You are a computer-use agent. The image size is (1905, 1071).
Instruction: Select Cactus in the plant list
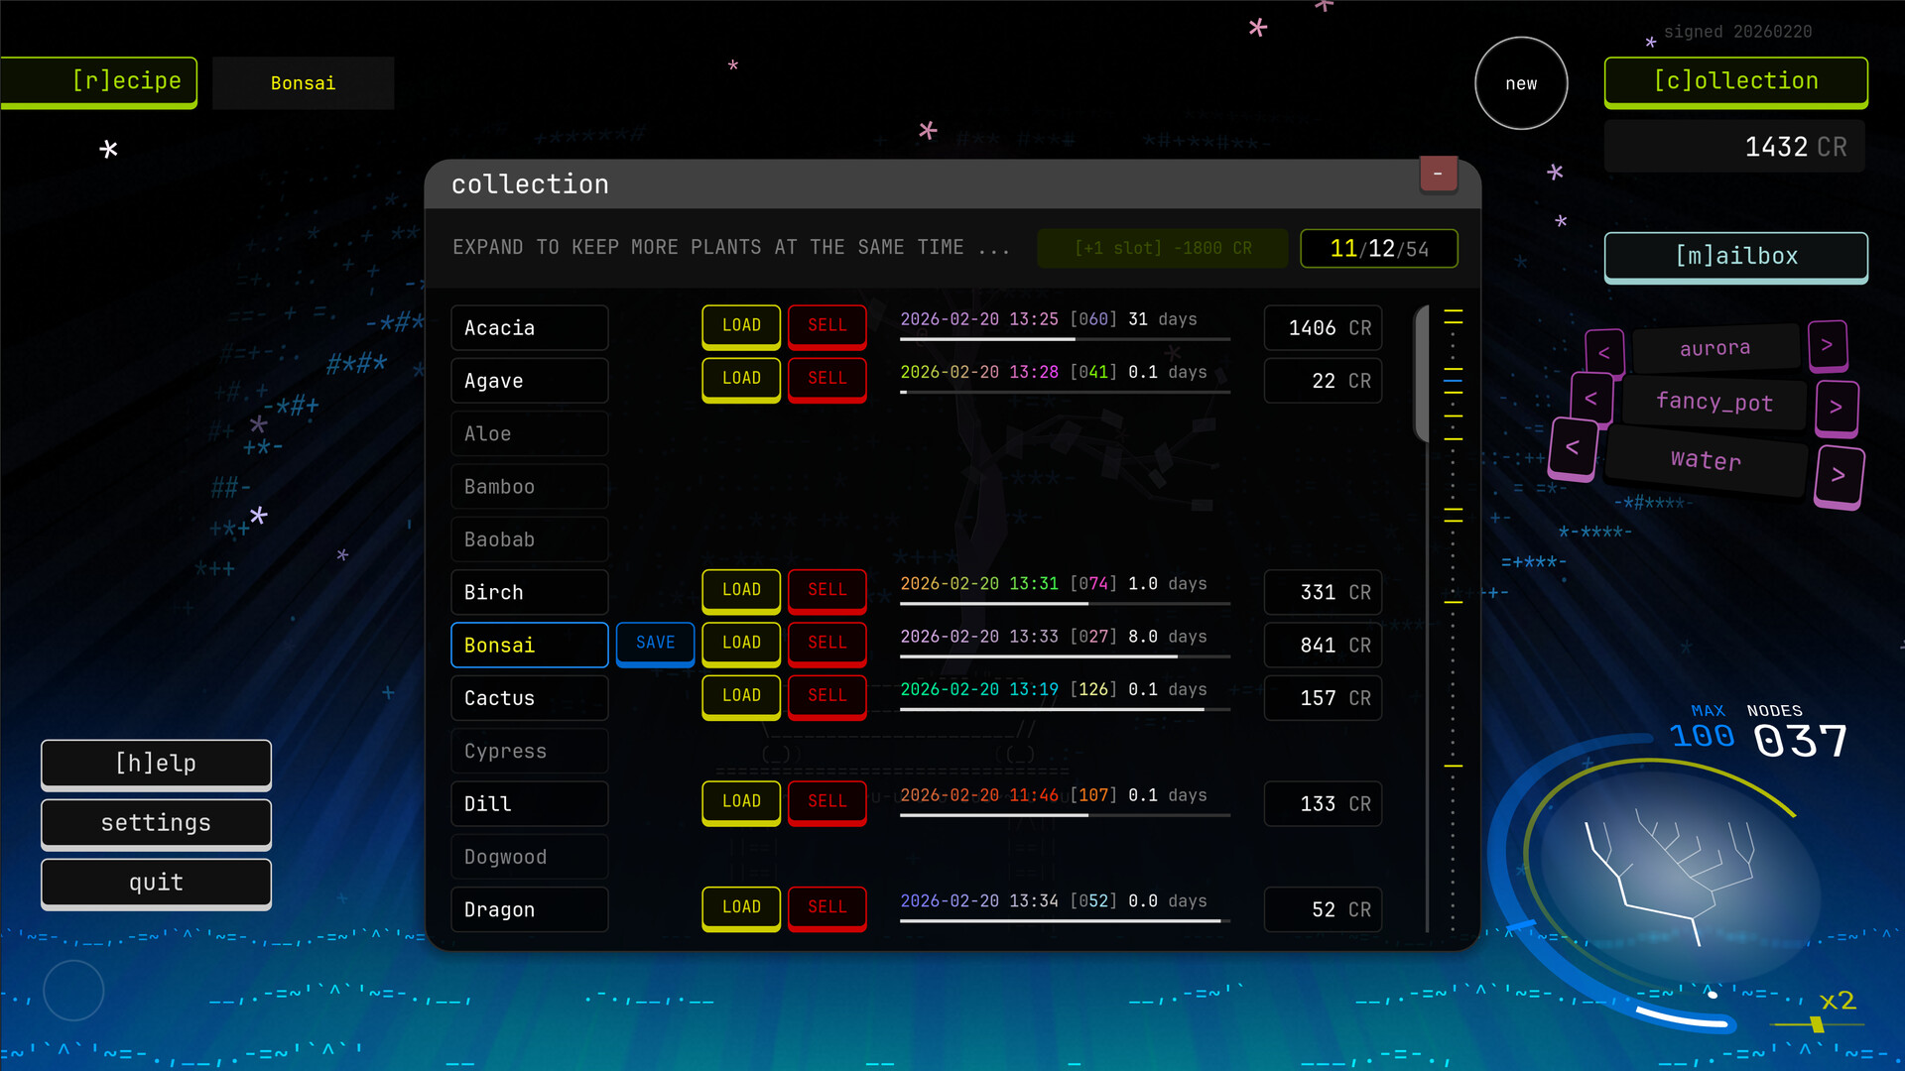529,698
